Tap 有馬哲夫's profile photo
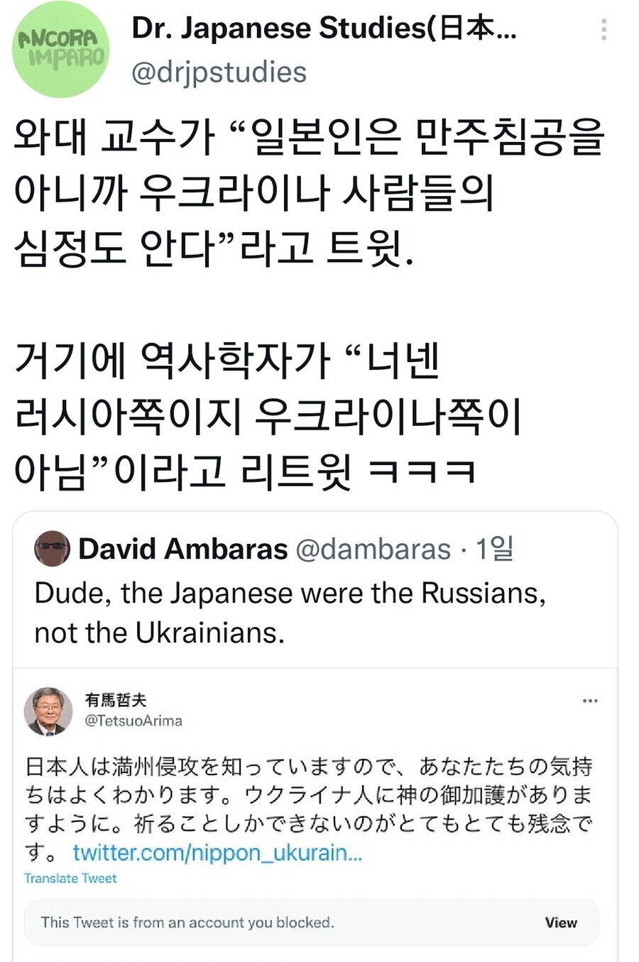The width and height of the screenshot is (639, 962). click(48, 711)
